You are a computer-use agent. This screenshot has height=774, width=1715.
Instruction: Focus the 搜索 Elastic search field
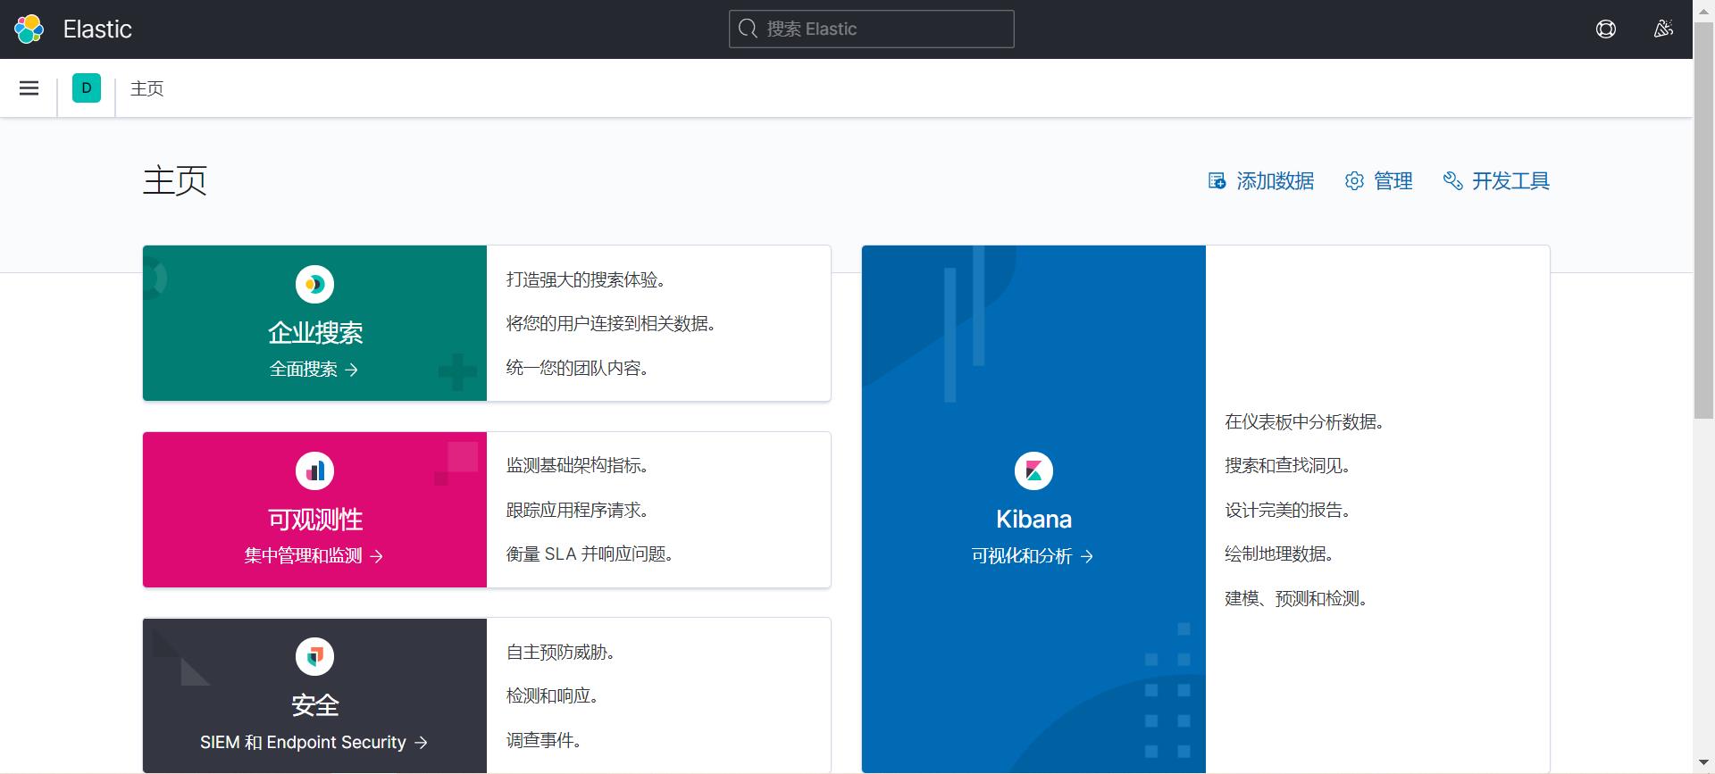[872, 29]
